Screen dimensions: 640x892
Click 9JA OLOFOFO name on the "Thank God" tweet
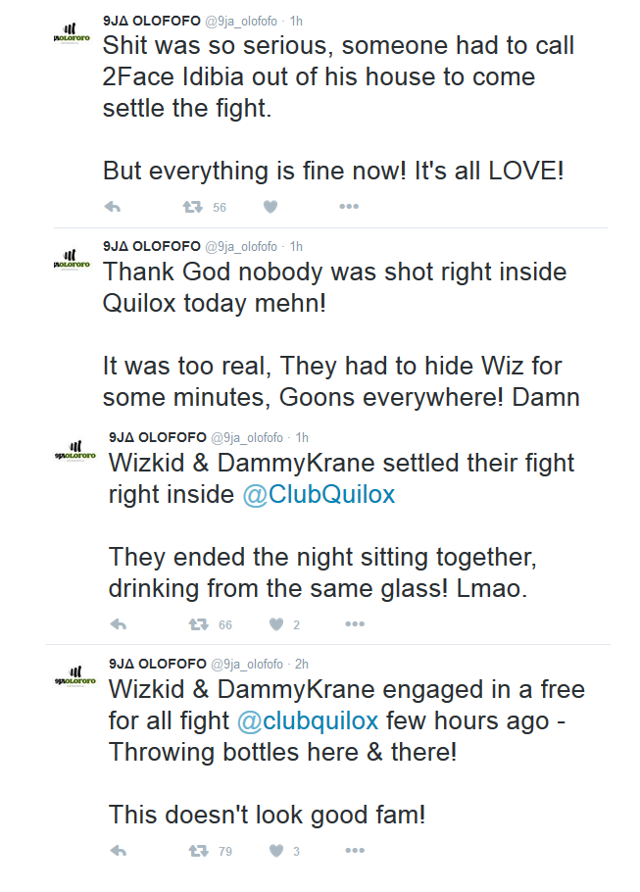click(151, 246)
